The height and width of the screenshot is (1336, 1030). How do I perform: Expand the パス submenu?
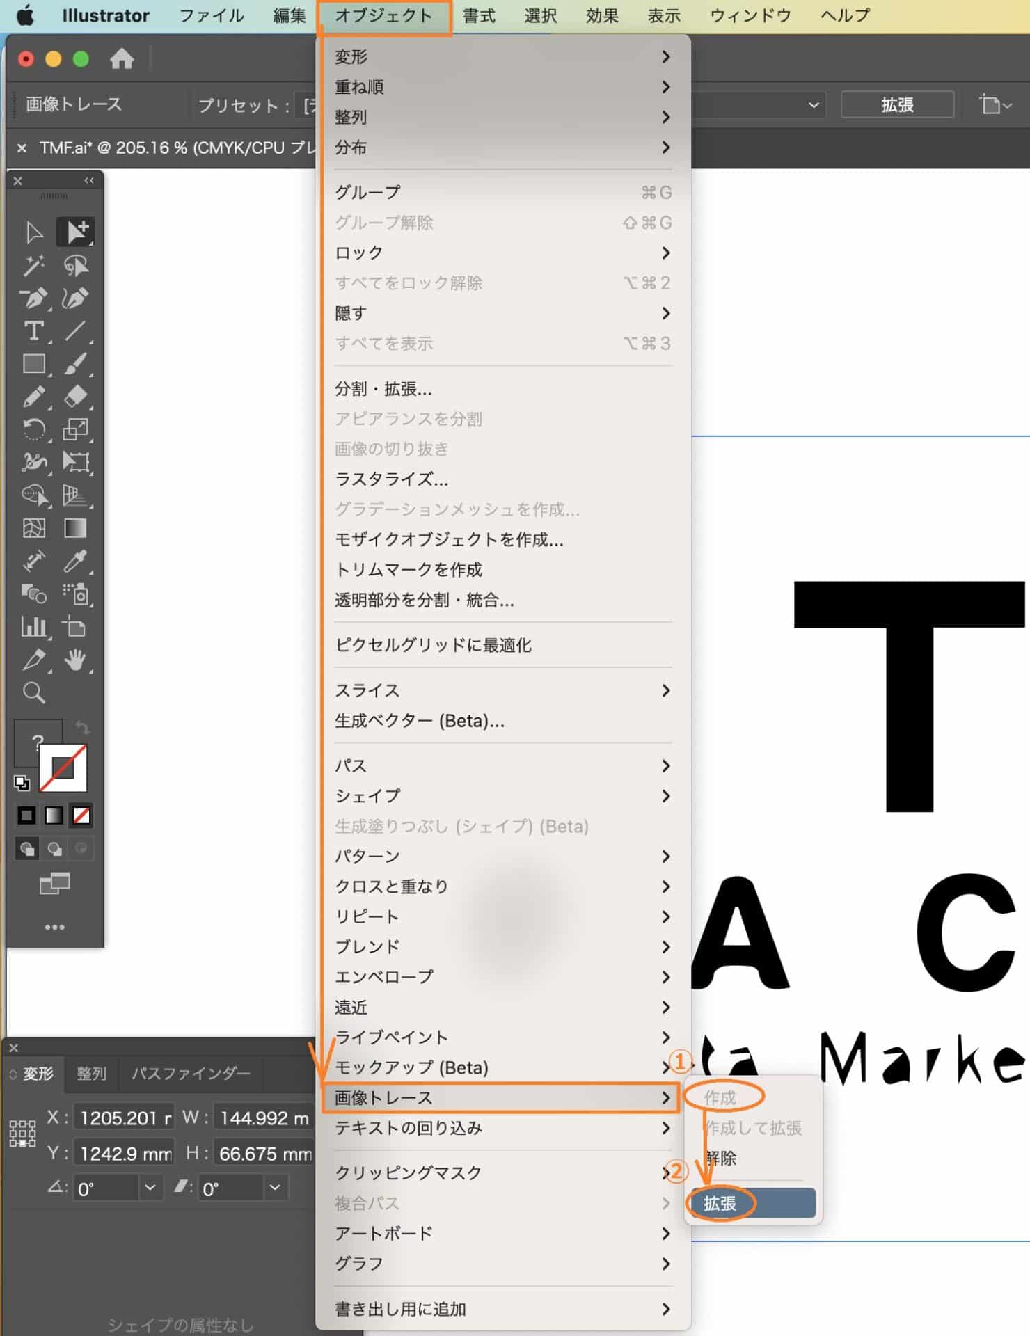pos(503,766)
